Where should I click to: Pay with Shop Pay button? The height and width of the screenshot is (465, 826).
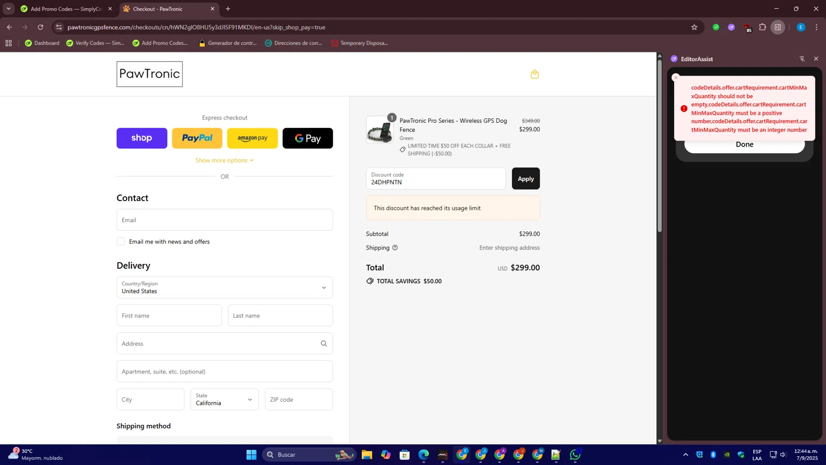pyautogui.click(x=142, y=138)
